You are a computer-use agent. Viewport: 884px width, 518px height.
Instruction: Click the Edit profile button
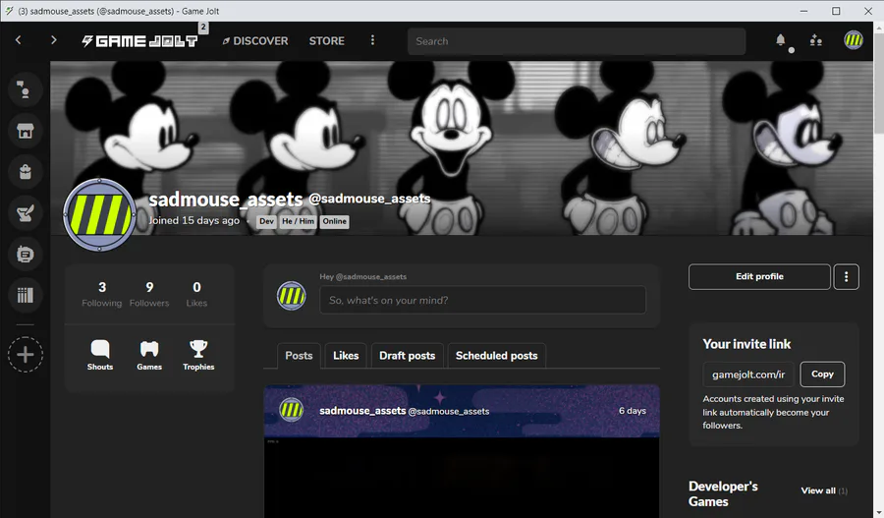tap(759, 276)
